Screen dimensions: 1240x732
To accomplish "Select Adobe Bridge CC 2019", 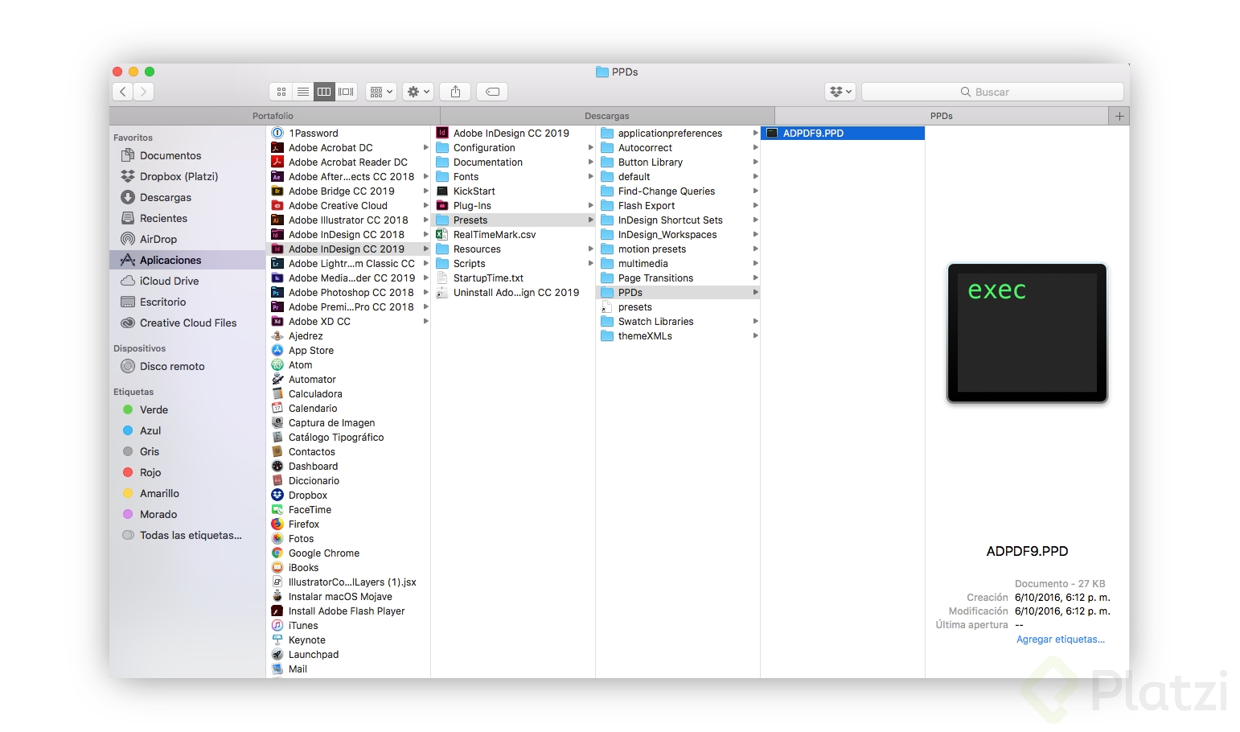I will tap(349, 191).
